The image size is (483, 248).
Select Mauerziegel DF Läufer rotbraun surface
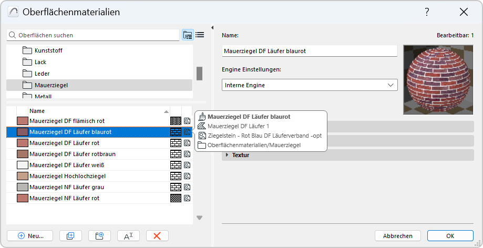[x=73, y=154]
